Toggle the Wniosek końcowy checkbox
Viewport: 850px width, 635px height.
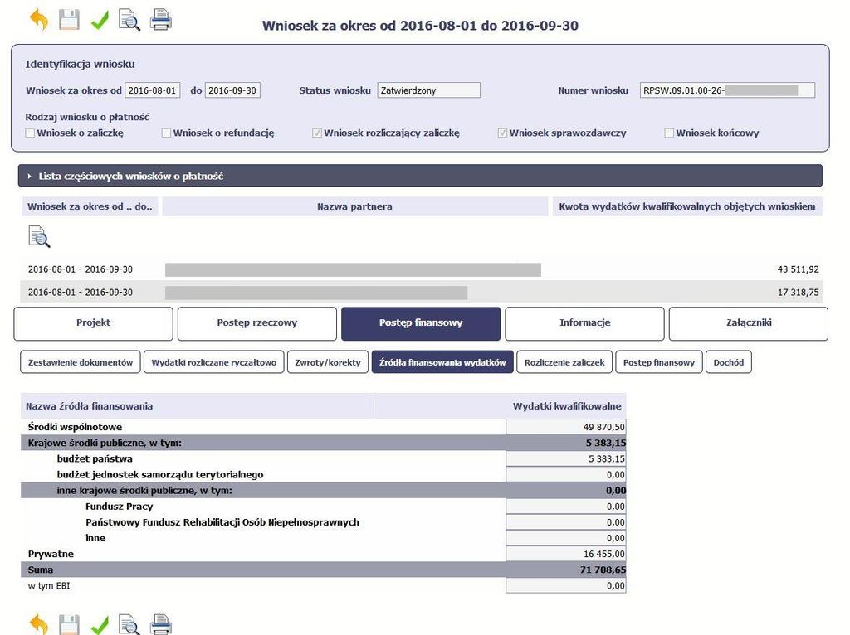pos(670,133)
